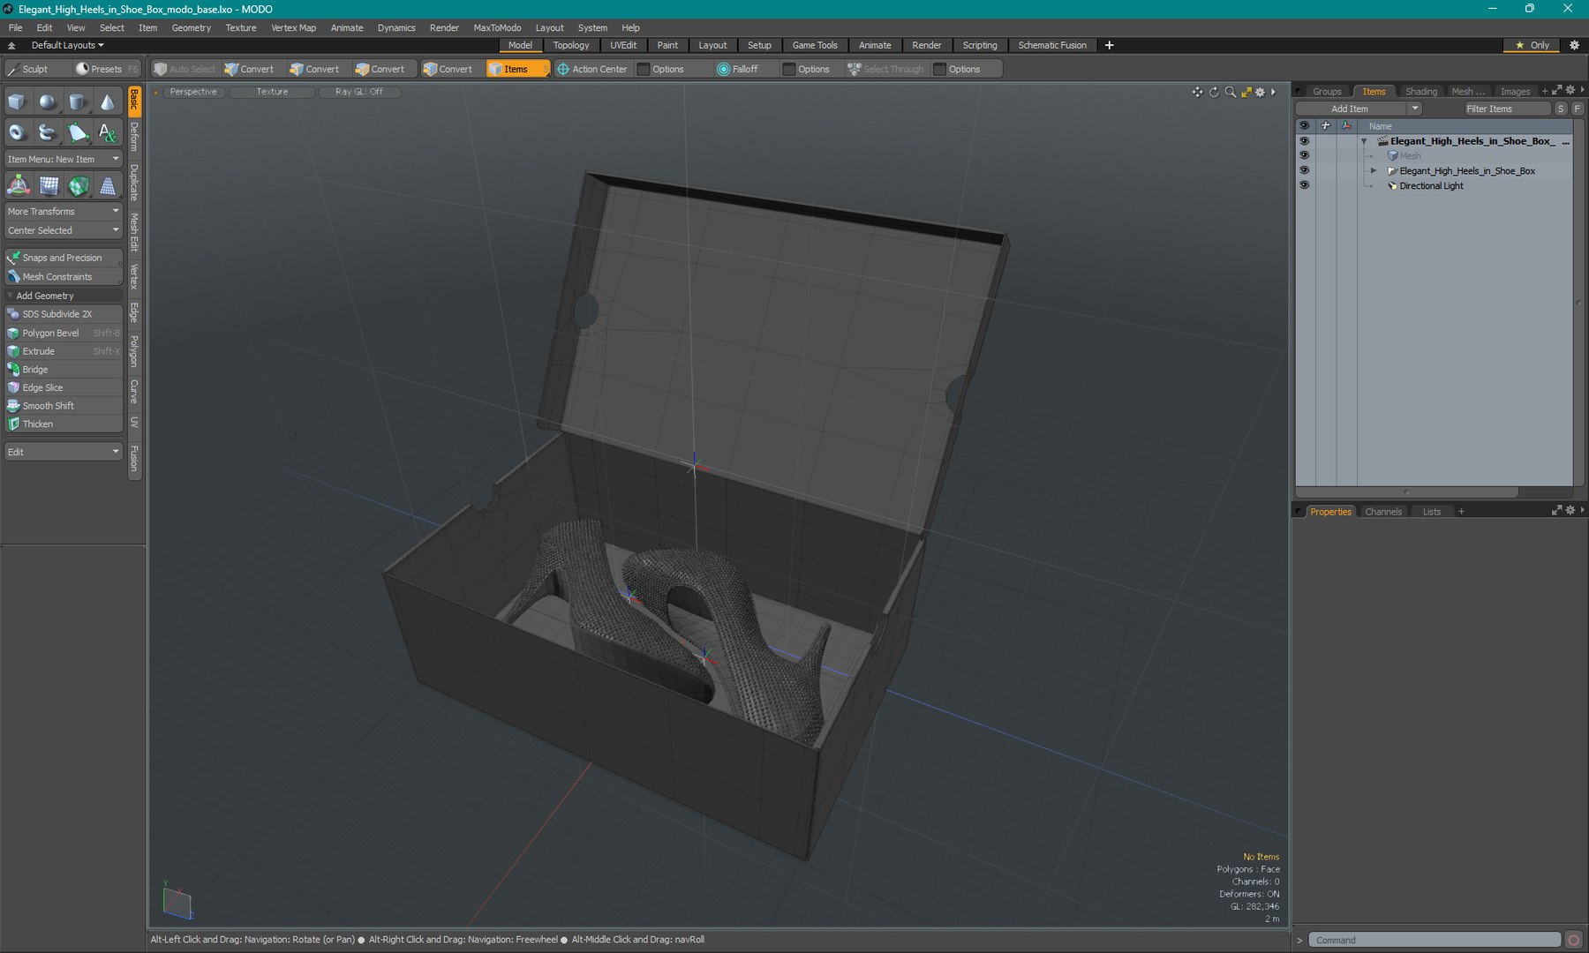The height and width of the screenshot is (953, 1589).
Task: Click the Polygon Bevel tool button
Action: point(64,333)
